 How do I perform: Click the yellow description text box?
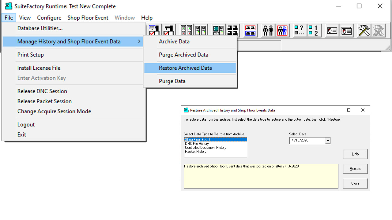tap(261, 176)
